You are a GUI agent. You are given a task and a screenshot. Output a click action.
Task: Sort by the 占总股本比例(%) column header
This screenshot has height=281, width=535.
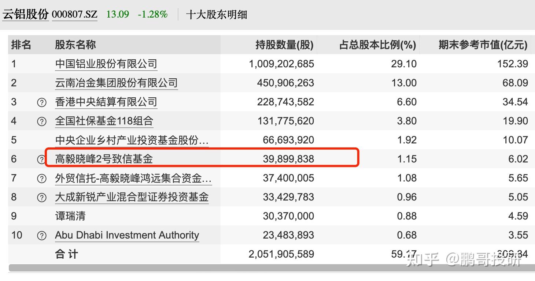(x=378, y=45)
